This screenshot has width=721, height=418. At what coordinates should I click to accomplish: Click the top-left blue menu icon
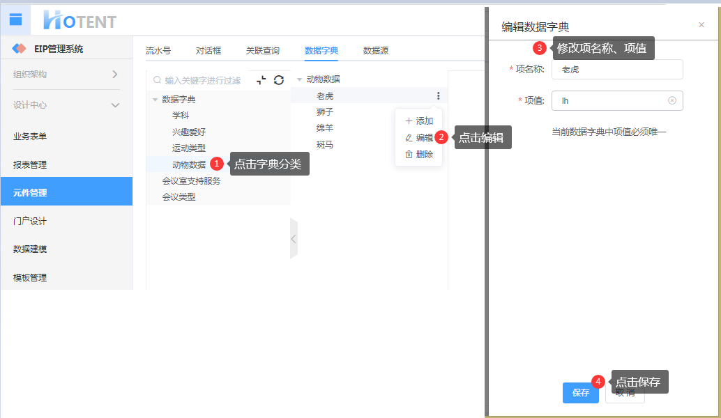pyautogui.click(x=16, y=20)
